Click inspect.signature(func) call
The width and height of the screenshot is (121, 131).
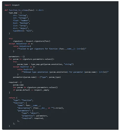coord(38,41)
